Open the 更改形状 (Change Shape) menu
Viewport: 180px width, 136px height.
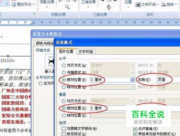(23, 4)
